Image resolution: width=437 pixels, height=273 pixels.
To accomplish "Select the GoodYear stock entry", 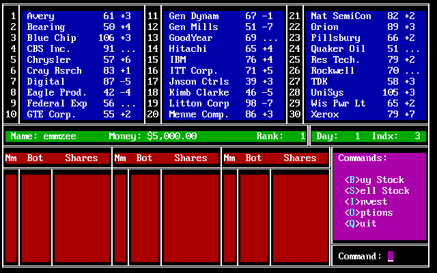I will [224, 38].
